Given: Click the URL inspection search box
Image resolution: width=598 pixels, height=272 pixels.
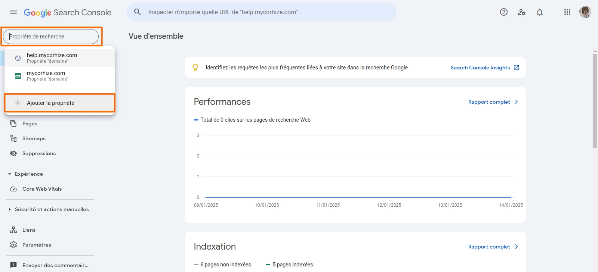Looking at the screenshot, I should pyautogui.click(x=262, y=12).
